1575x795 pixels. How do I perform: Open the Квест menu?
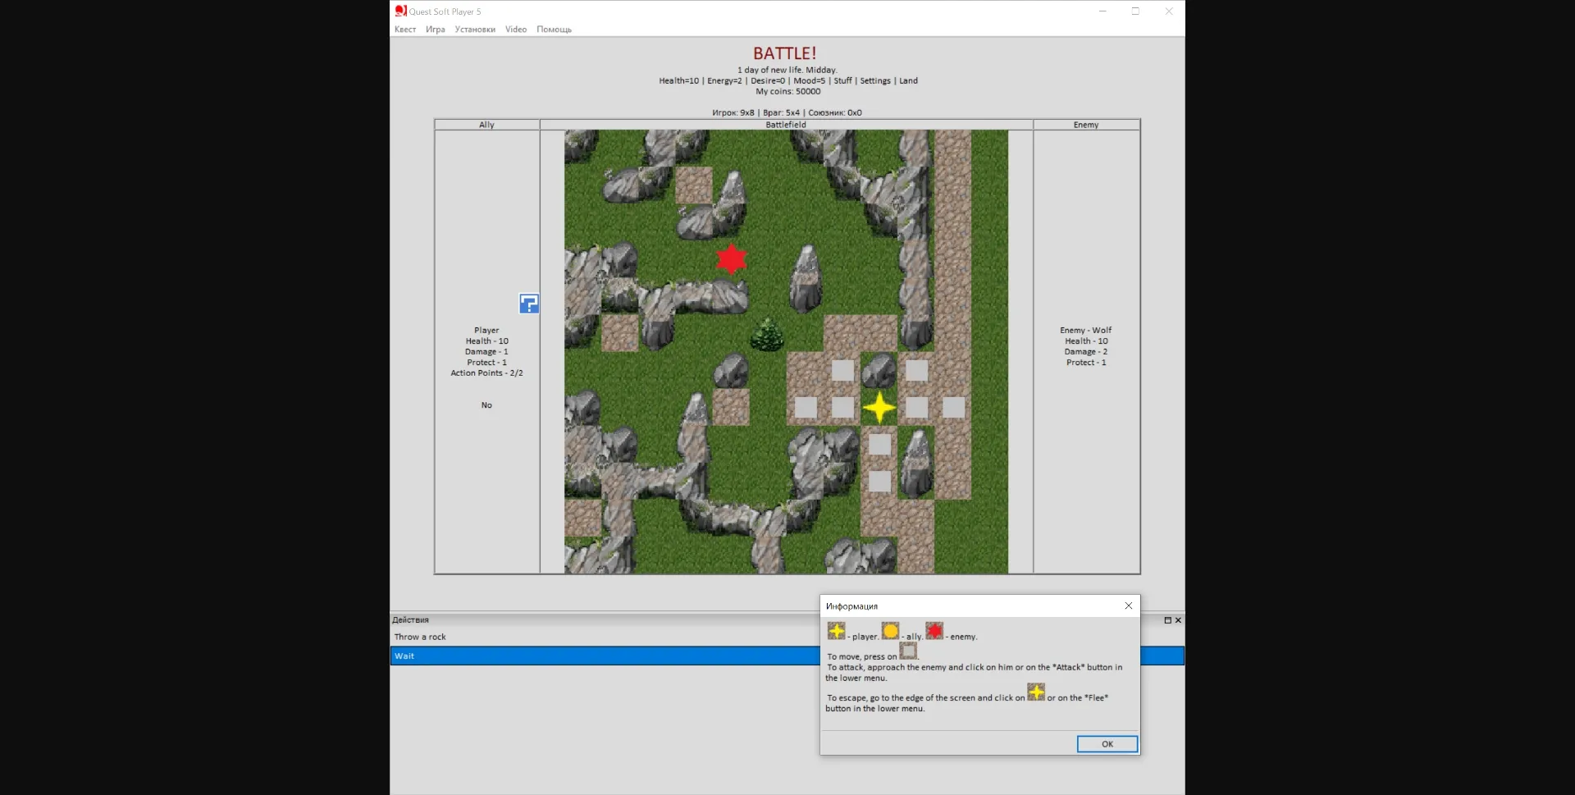[x=405, y=29]
